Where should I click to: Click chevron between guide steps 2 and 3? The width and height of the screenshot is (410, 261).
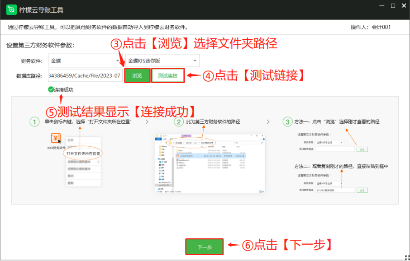click(x=268, y=121)
